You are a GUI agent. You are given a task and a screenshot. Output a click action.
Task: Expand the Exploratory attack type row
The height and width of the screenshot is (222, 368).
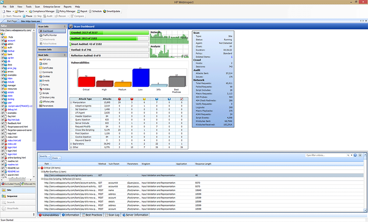tap(71, 144)
